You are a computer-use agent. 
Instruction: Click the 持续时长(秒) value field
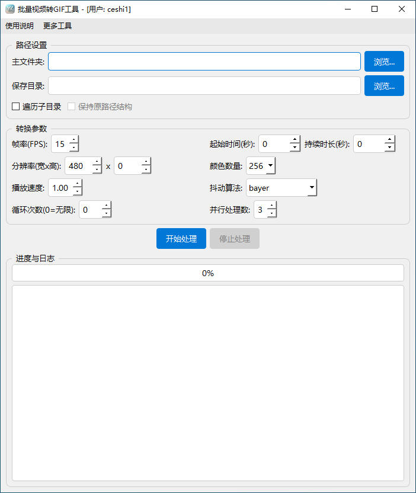pos(369,144)
